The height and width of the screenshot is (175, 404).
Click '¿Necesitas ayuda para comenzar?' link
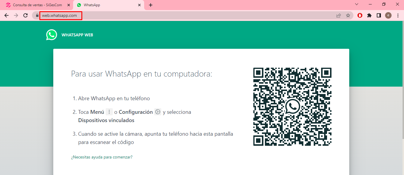point(102,157)
